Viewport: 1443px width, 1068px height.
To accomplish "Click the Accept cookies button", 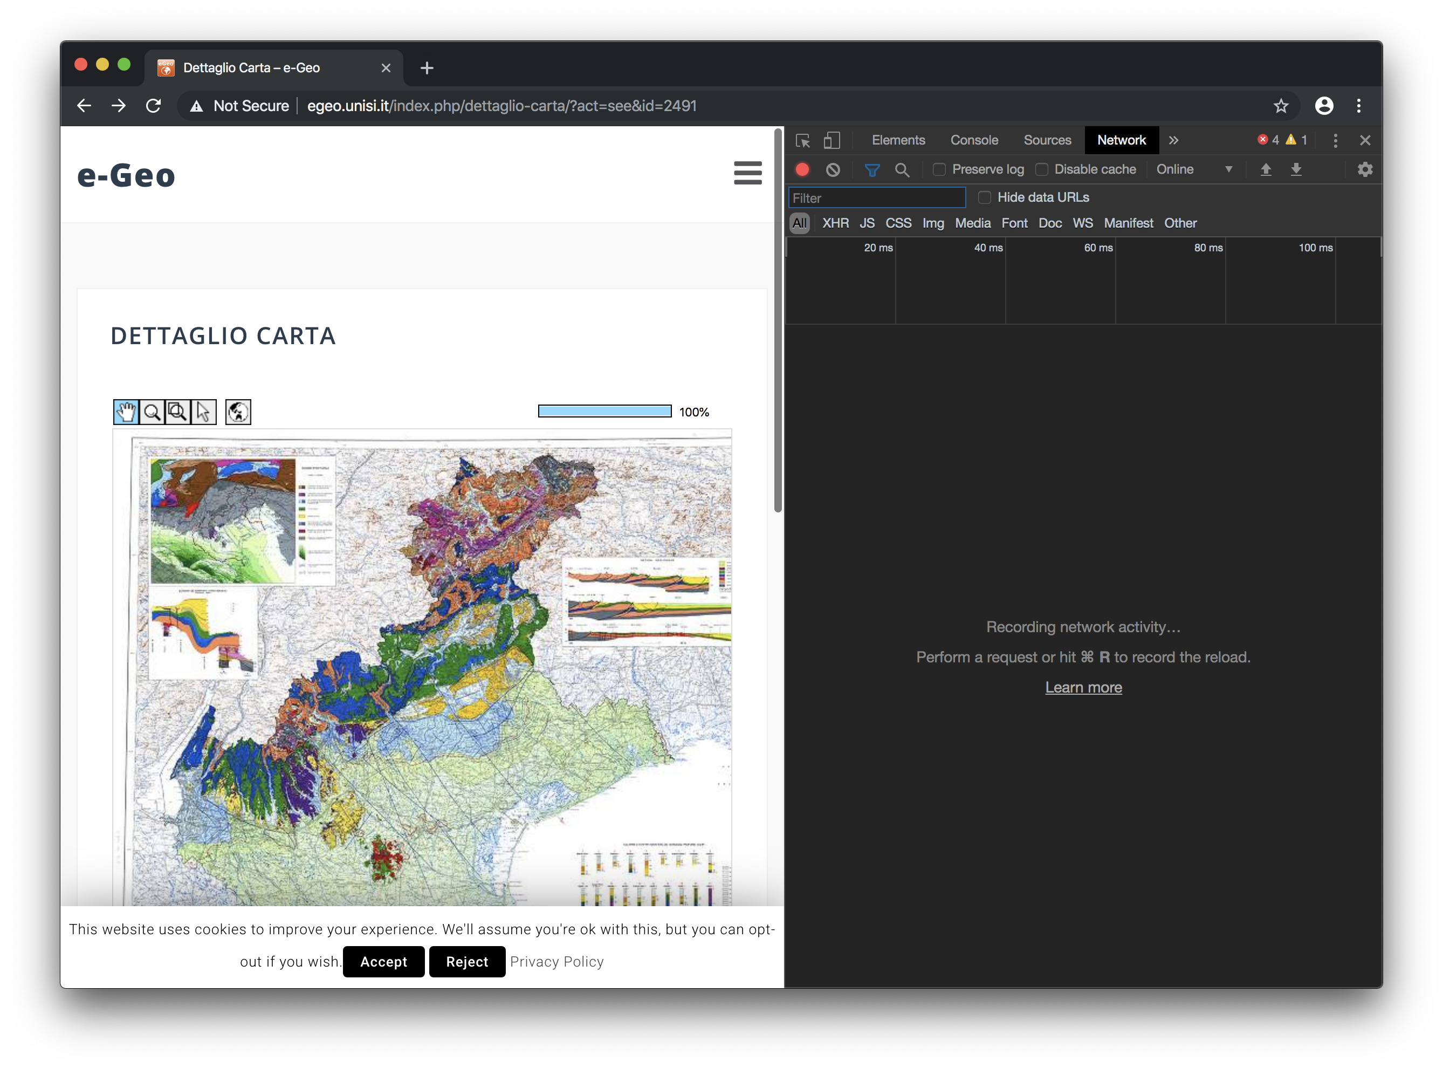I will [x=382, y=961].
